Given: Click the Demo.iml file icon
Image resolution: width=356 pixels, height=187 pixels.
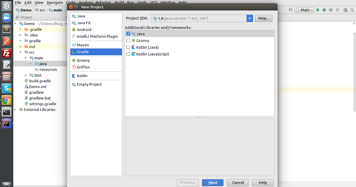Looking at the screenshot, I should (26, 87).
